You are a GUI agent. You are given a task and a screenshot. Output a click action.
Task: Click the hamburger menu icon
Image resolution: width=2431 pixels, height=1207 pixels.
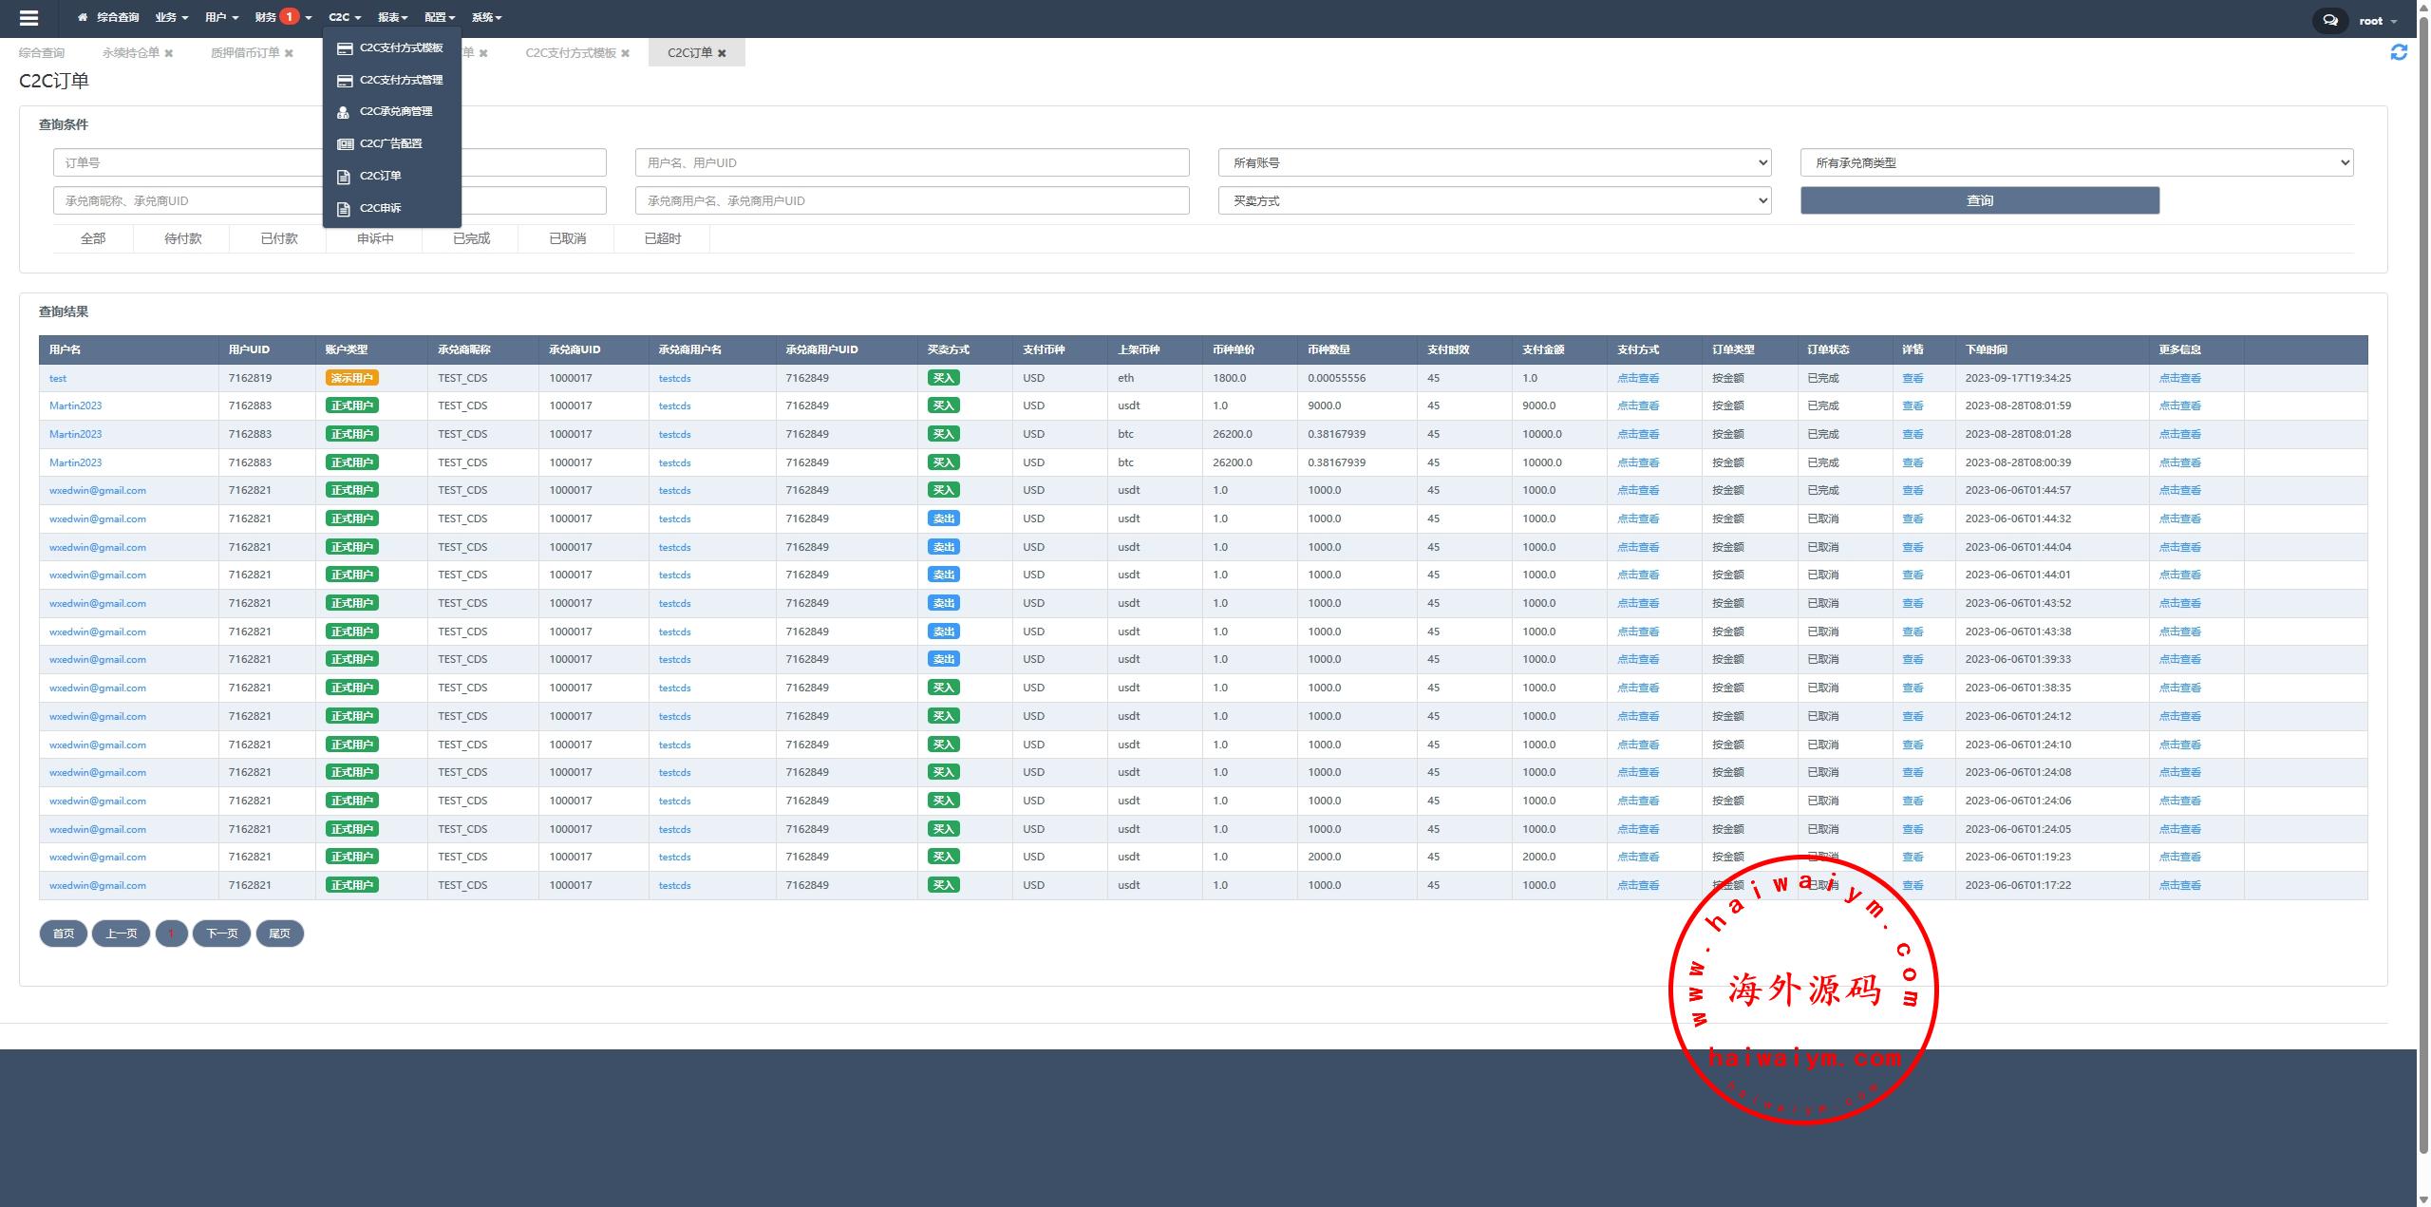[x=28, y=18]
